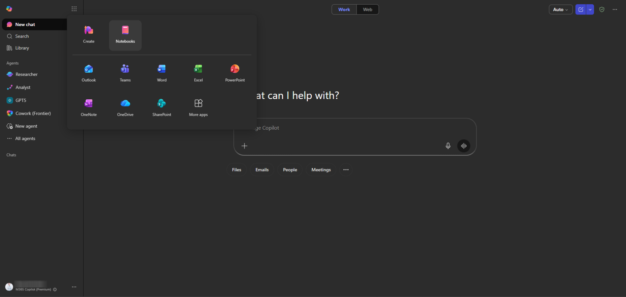626x297 pixels.
Task: Start a new chat with the compose icon
Action: click(x=581, y=10)
